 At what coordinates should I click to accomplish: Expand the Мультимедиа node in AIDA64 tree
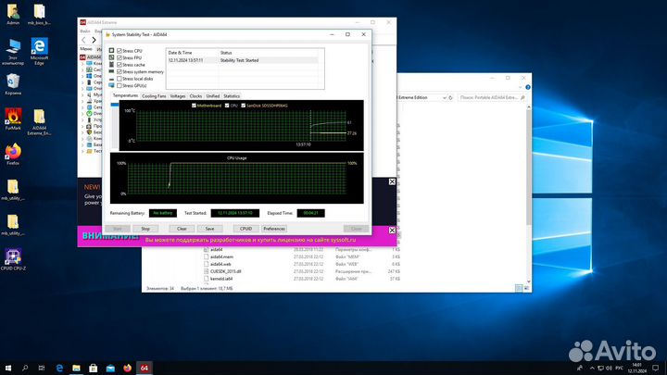[82, 94]
